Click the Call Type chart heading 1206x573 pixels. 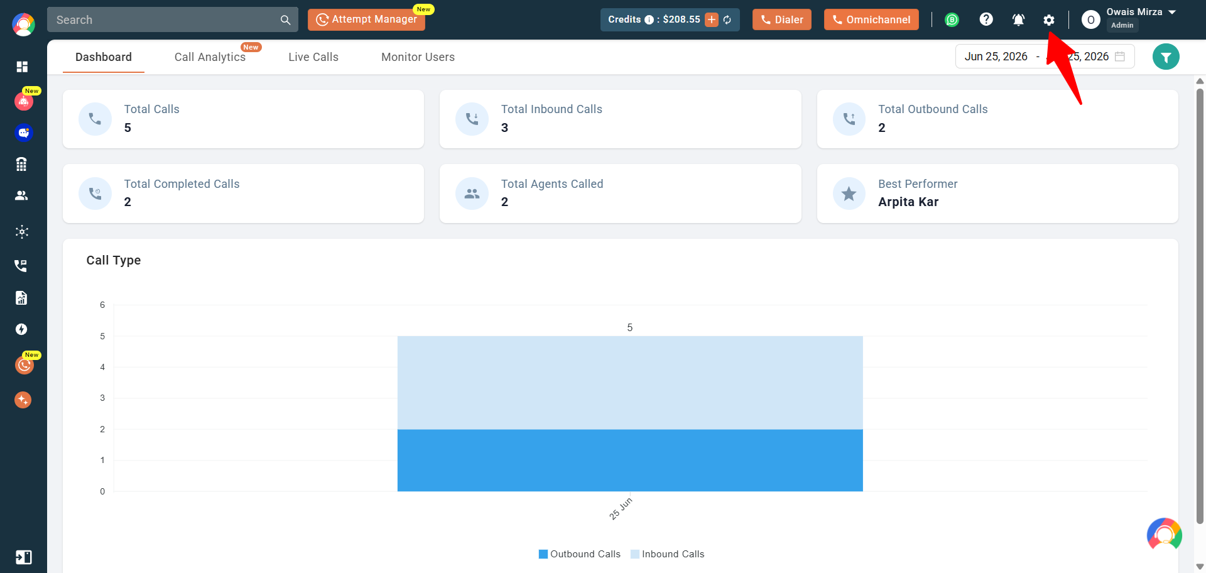click(114, 260)
